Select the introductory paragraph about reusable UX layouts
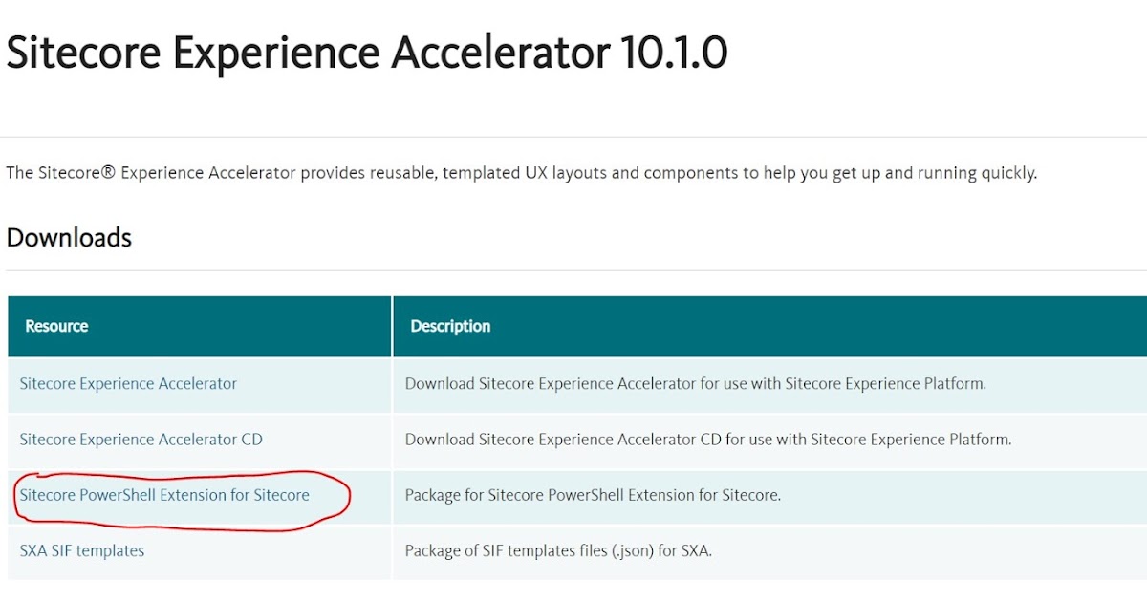This screenshot has height=602, width=1147. pos(521,172)
